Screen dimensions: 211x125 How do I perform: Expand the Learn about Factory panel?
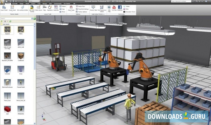click(98, 14)
